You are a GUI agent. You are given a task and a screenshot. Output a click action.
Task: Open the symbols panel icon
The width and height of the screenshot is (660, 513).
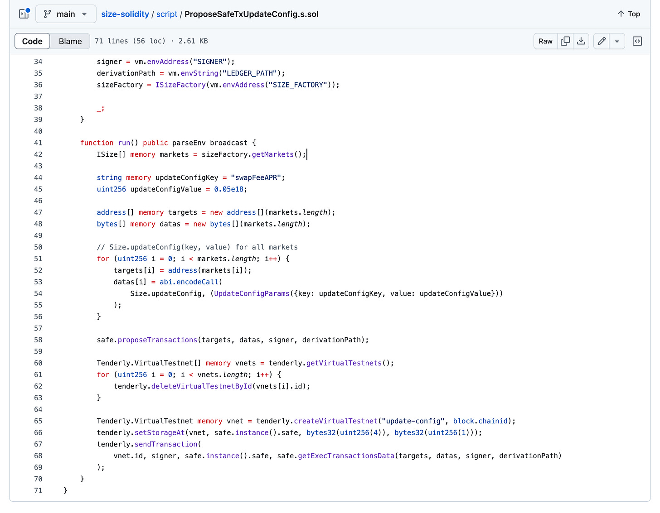click(x=637, y=41)
